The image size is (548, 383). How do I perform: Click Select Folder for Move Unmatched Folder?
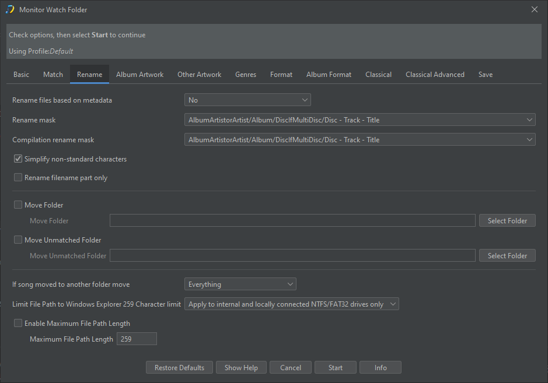coord(507,256)
